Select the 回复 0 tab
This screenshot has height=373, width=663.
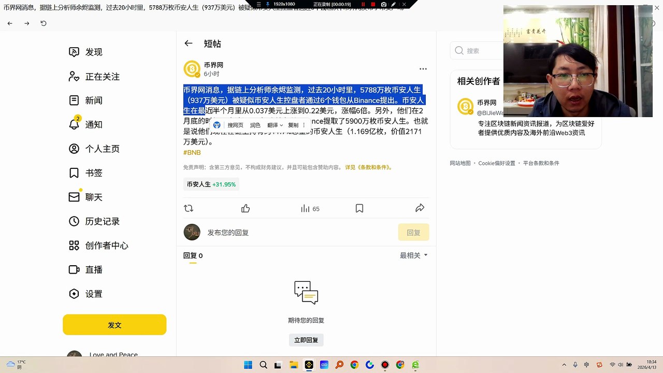(x=193, y=255)
